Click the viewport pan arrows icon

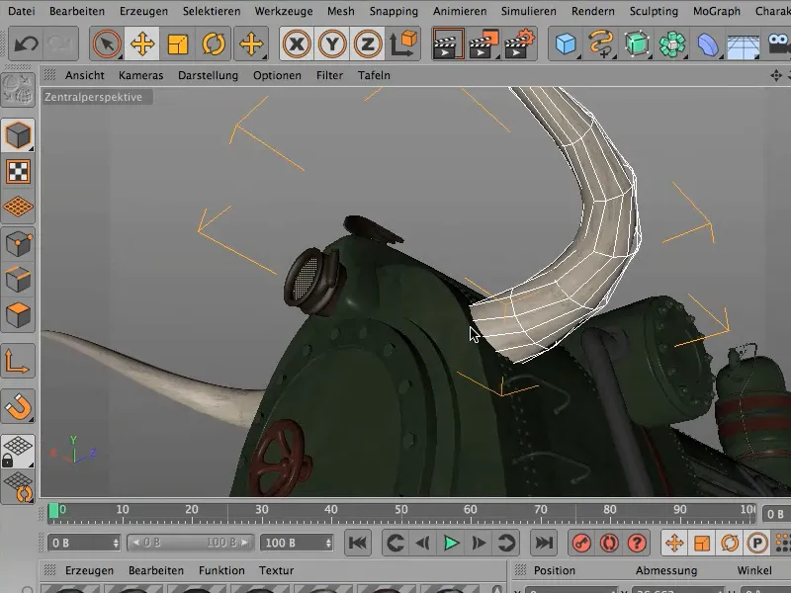tap(776, 76)
